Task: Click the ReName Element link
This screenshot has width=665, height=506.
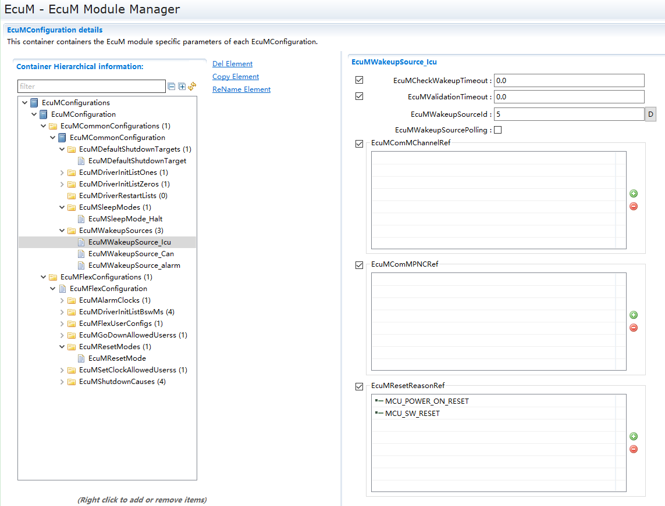Action: click(241, 89)
